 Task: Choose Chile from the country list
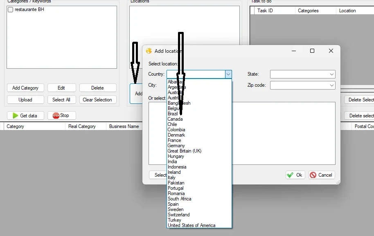199,124
